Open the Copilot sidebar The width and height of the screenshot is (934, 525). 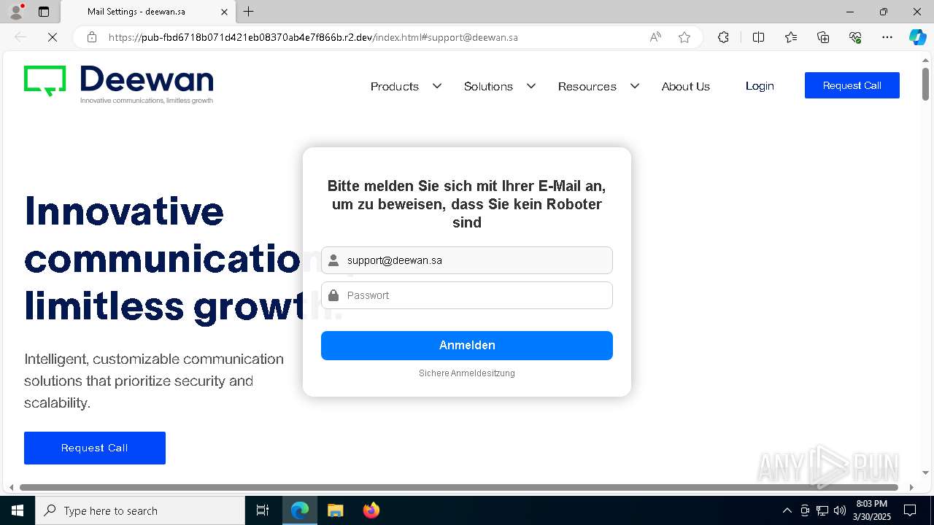917,37
